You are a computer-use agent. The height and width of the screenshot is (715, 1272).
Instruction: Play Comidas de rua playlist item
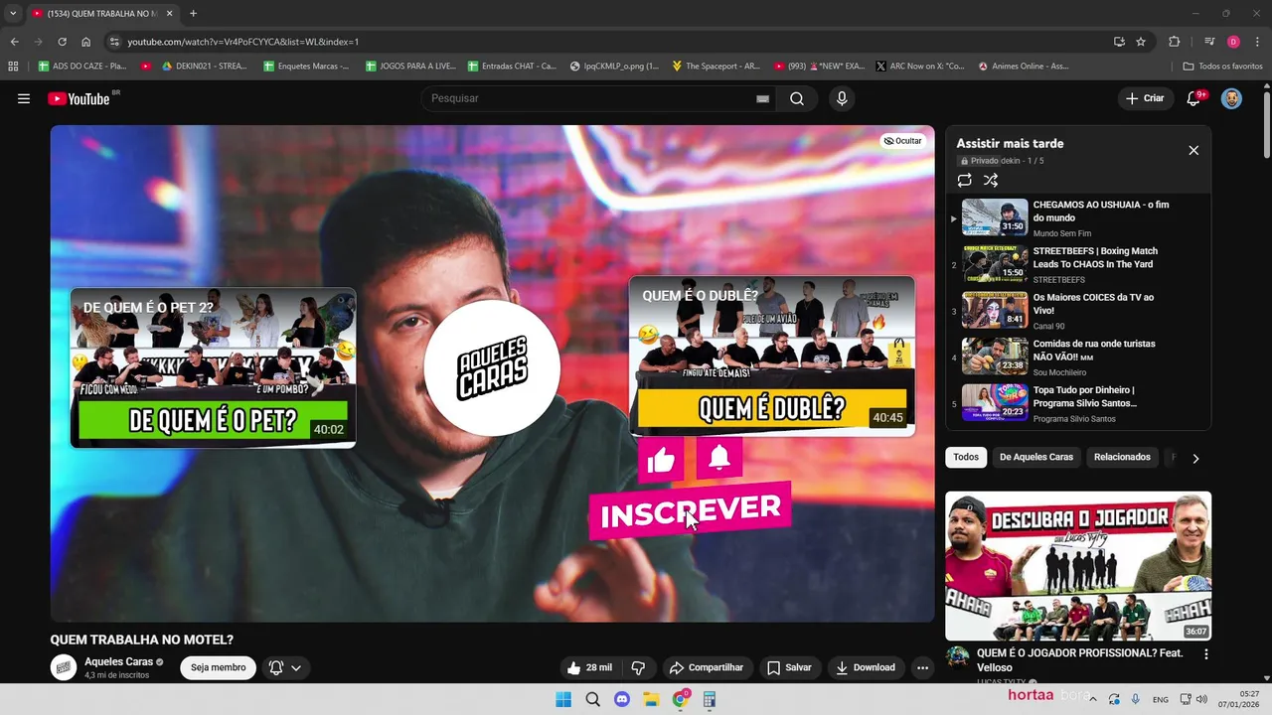1078,357
